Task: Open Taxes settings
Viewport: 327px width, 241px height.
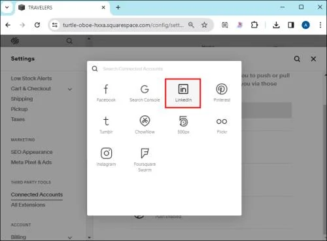Action: point(18,119)
